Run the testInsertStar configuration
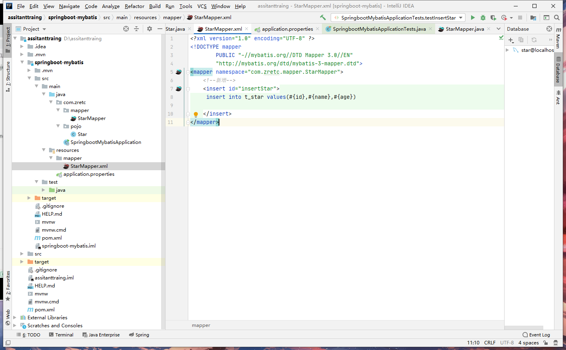Image resolution: width=566 pixels, height=350 pixels. tap(473, 18)
